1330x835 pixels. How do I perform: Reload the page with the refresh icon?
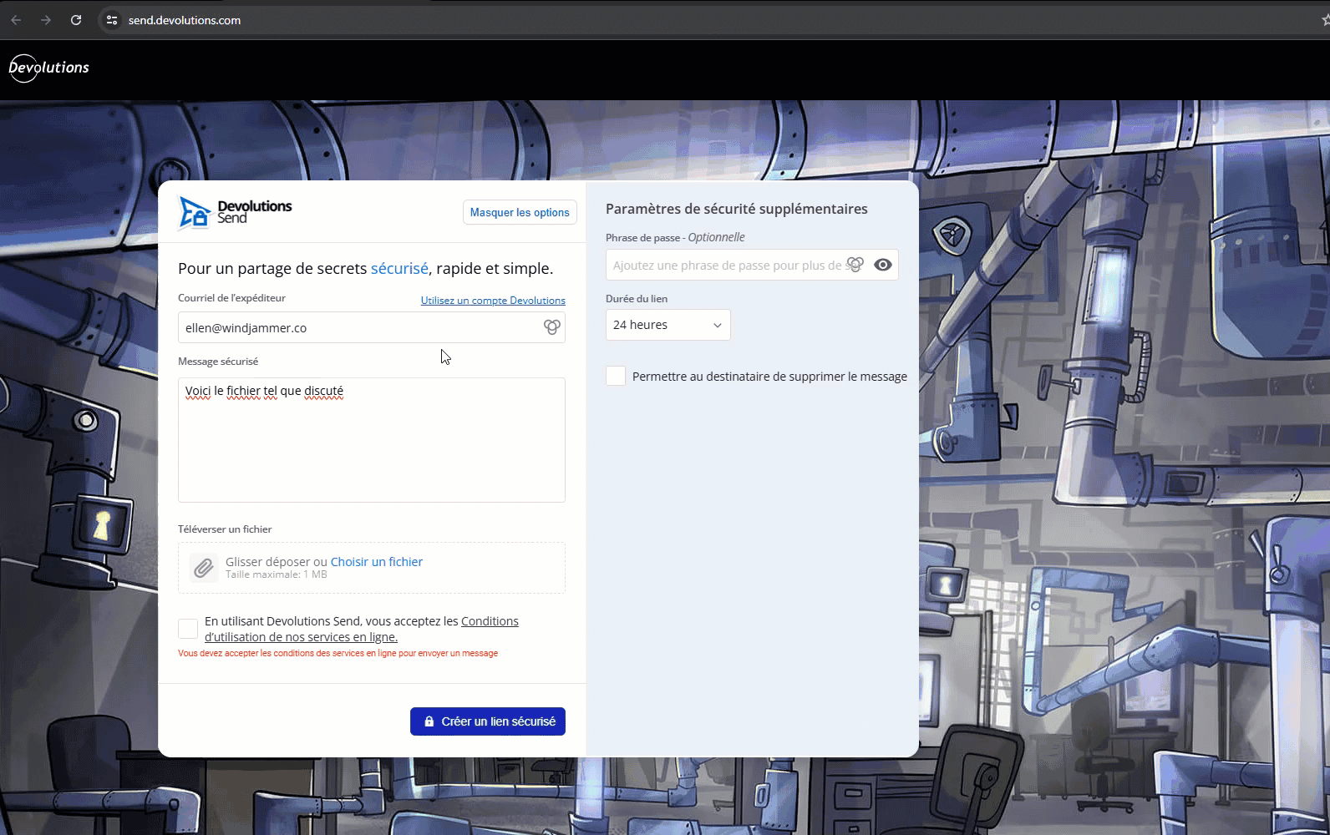coord(76,20)
